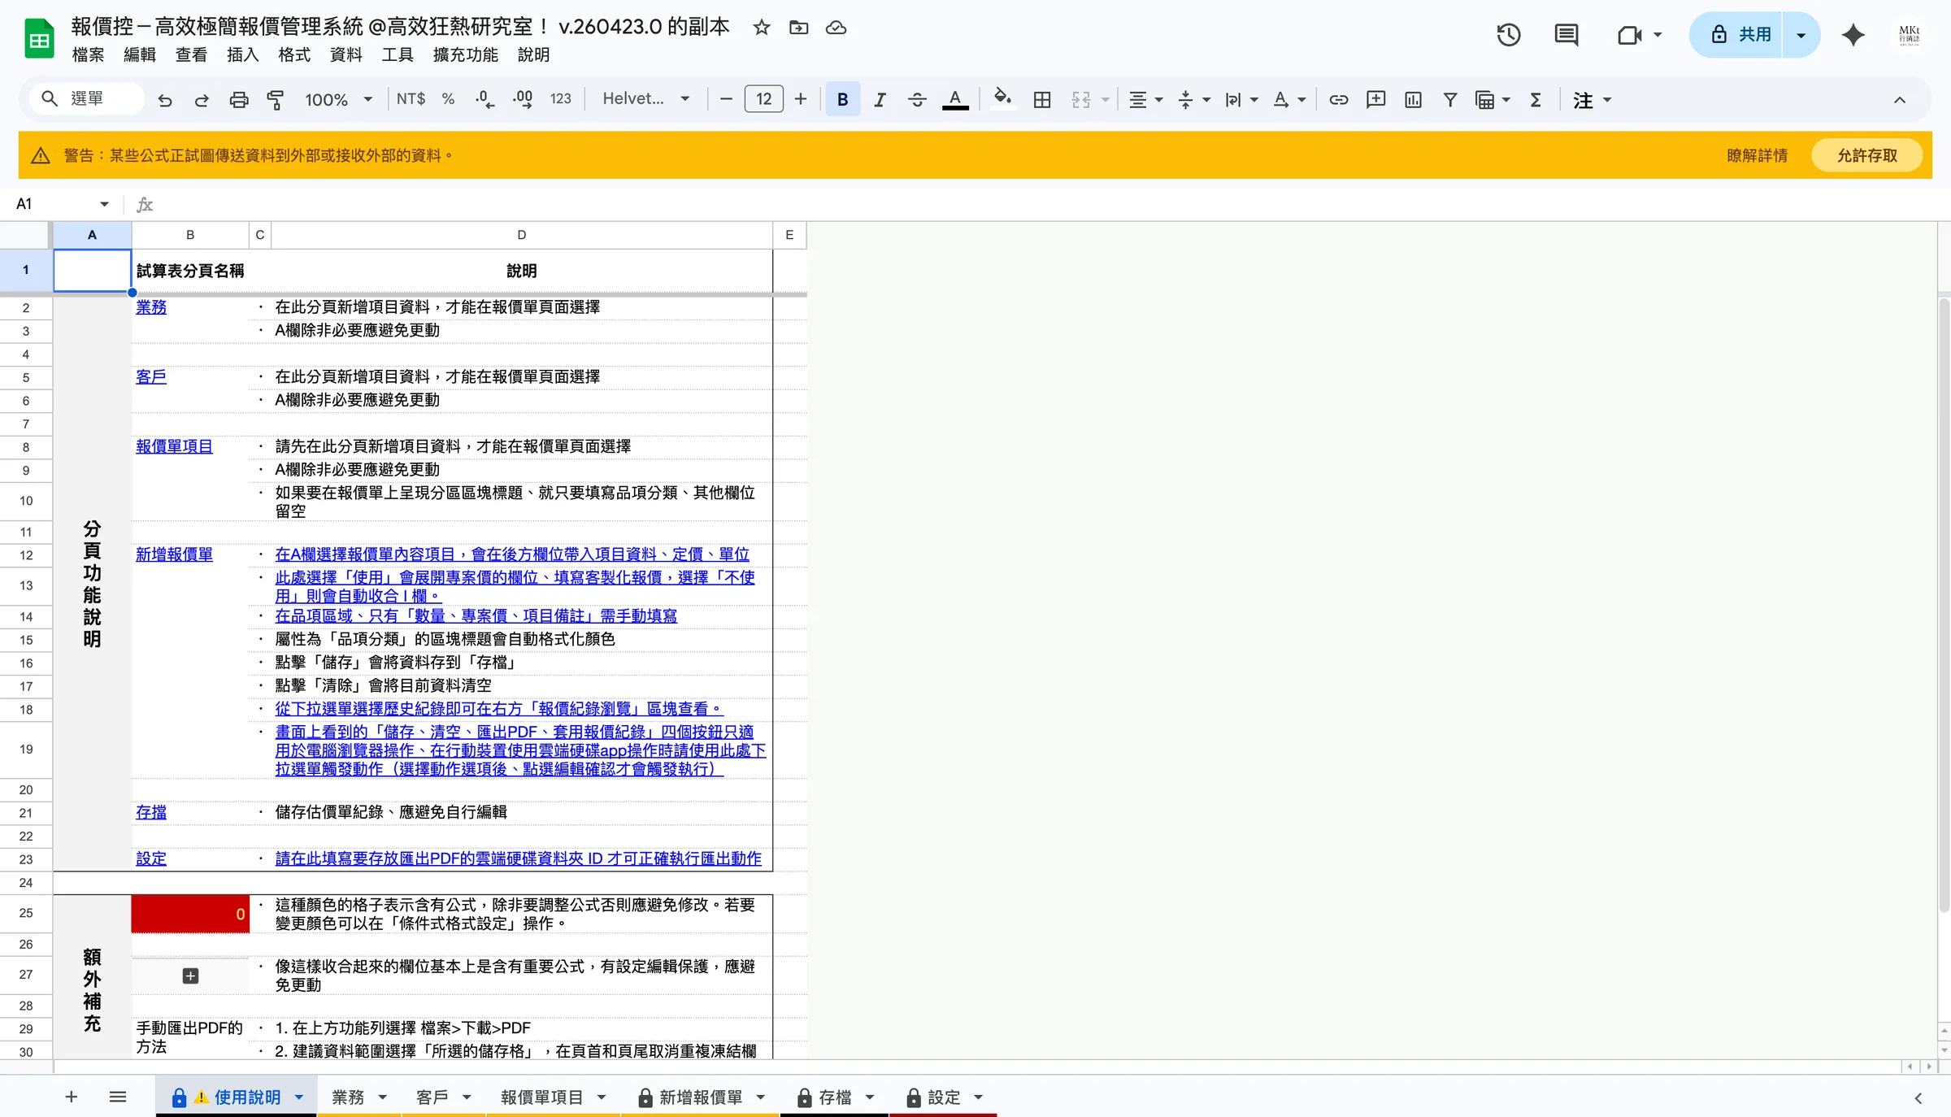This screenshot has height=1117, width=1951.
Task: Click the font size input field
Action: point(763,99)
